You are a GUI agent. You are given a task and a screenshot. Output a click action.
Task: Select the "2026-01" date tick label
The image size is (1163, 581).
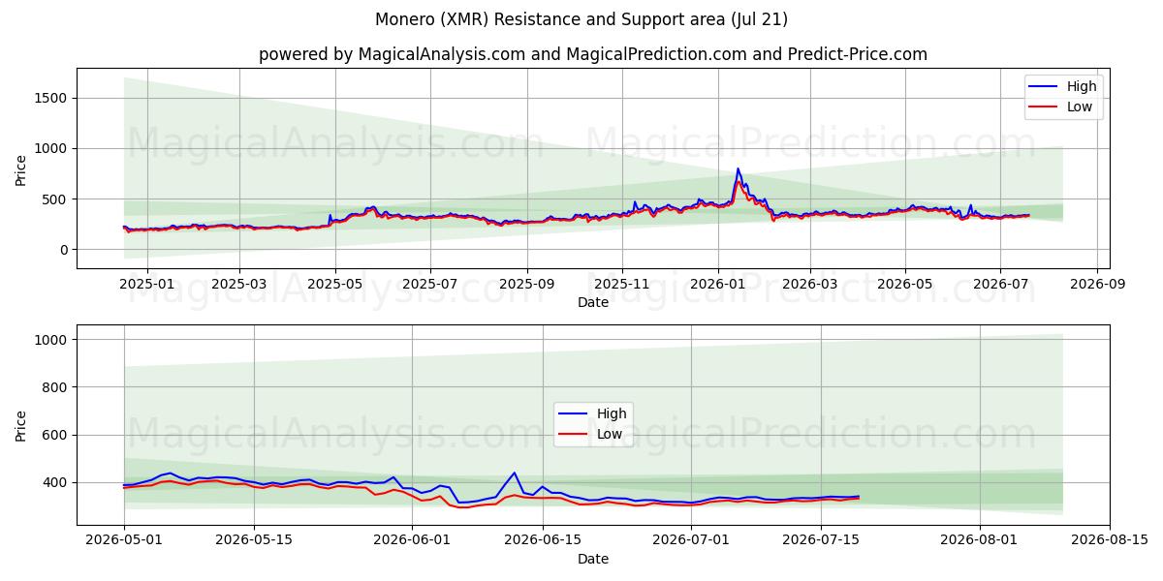point(718,284)
